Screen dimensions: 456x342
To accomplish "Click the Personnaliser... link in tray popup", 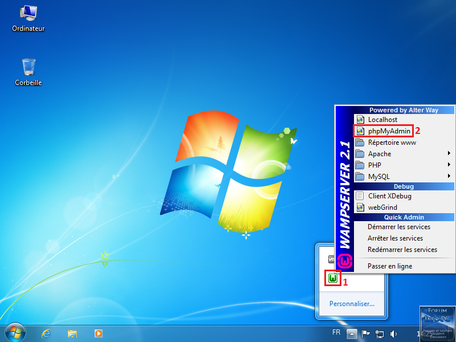I will [352, 304].
